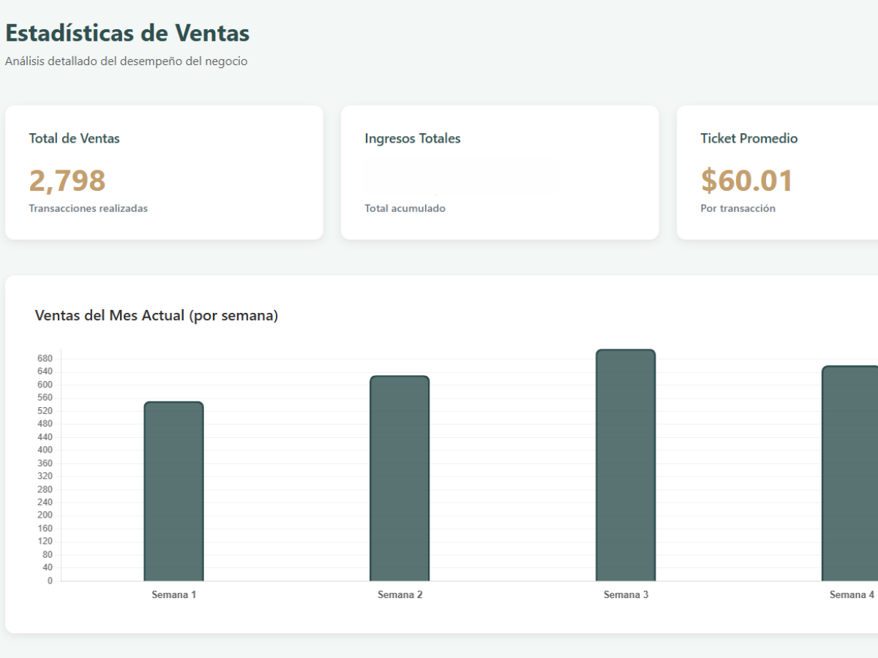Select the Semana 2 axis label
The height and width of the screenshot is (658, 878).
(x=399, y=595)
